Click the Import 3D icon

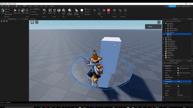tap(64, 10)
